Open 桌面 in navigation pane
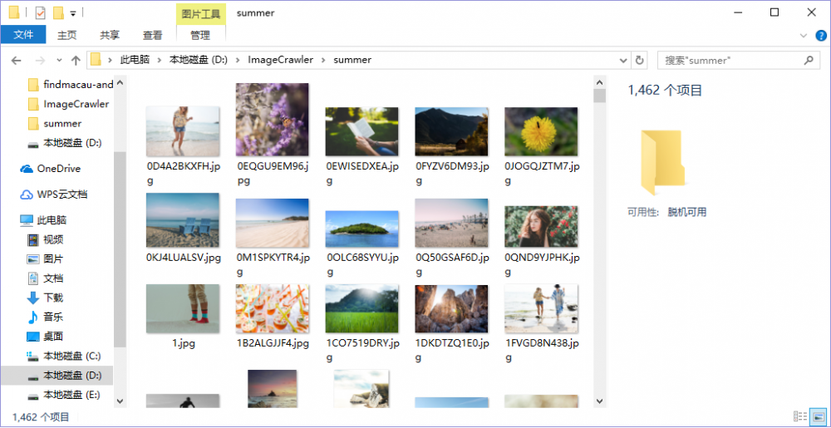Viewport: 831px width, 428px height. pyautogui.click(x=46, y=336)
